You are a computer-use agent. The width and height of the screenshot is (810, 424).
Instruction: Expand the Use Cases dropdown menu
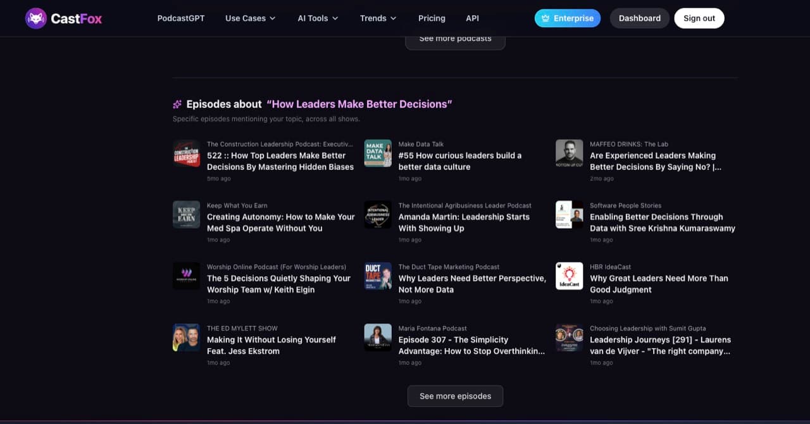(x=251, y=18)
